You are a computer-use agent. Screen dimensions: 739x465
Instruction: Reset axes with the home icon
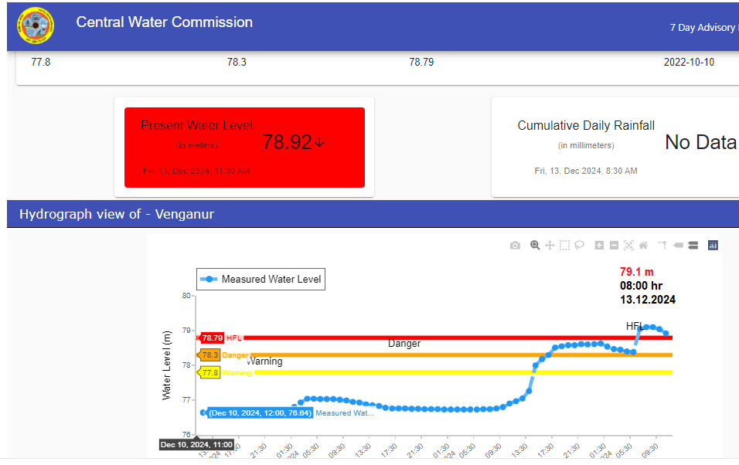click(642, 246)
